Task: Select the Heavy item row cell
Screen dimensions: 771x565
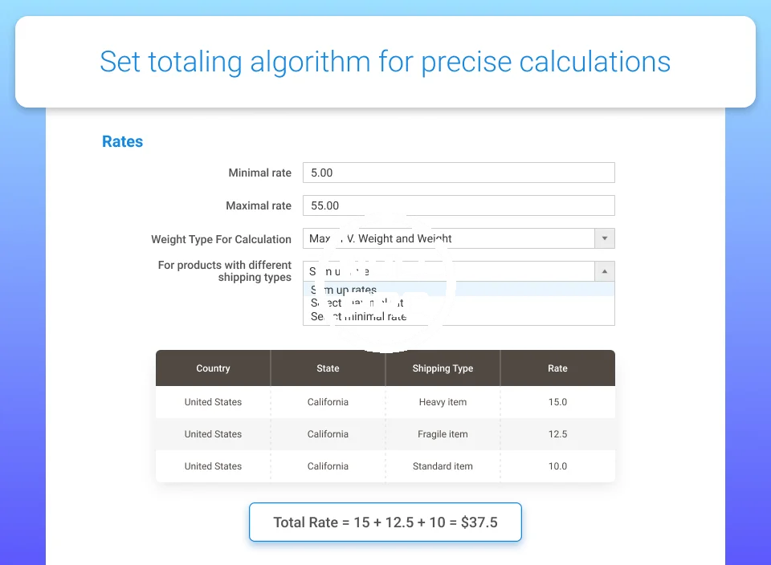Action: click(443, 402)
